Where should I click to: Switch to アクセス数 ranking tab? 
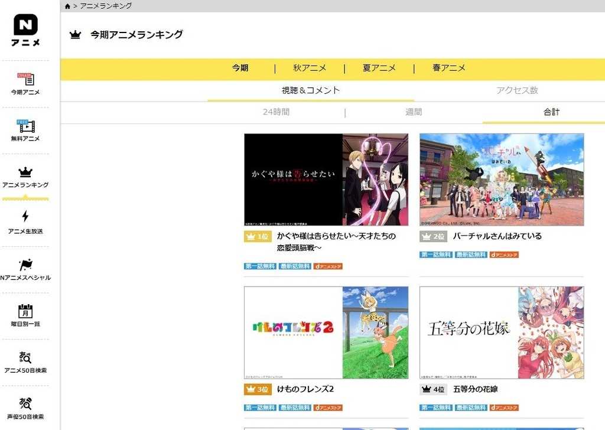517,90
